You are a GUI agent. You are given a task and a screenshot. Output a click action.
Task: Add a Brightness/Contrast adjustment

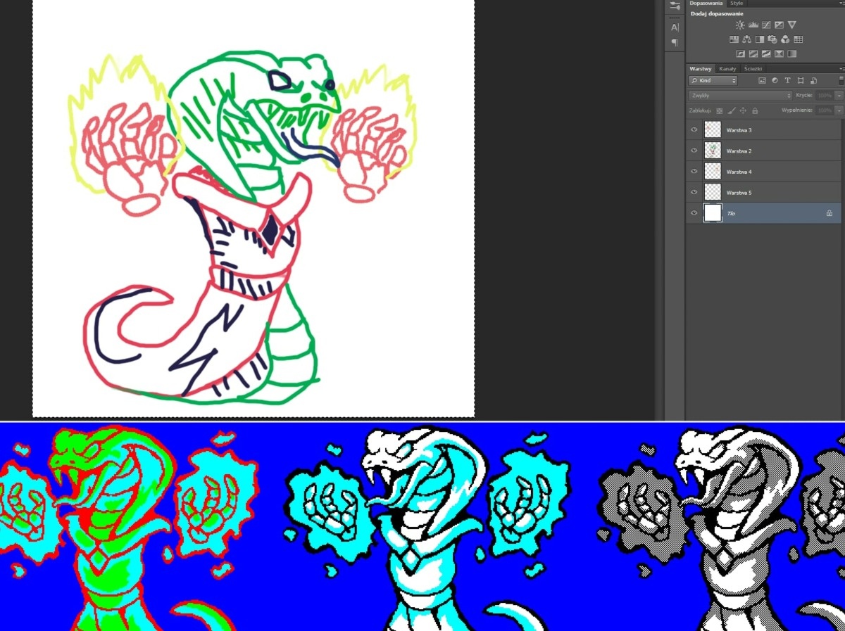740,25
